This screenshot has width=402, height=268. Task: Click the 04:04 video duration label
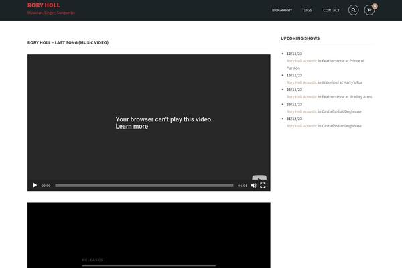coord(243,186)
